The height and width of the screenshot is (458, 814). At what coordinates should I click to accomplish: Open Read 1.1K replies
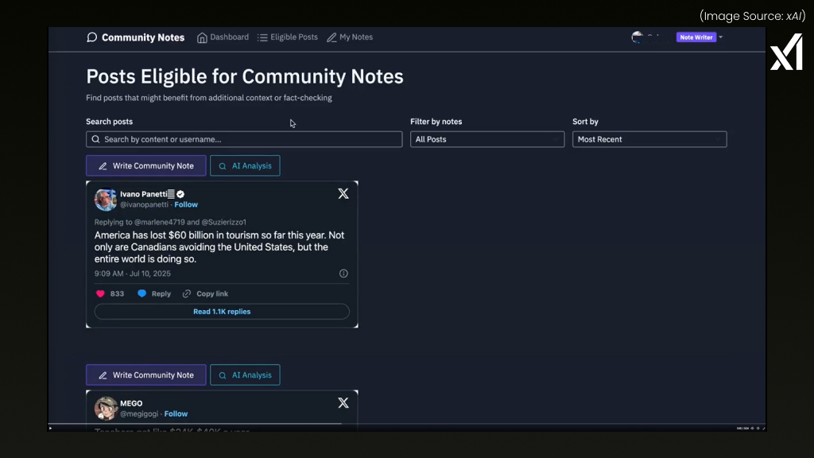tap(222, 312)
